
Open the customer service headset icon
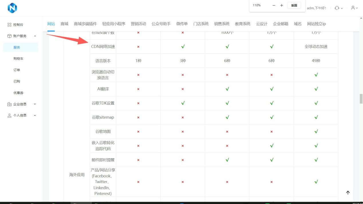[337, 8]
